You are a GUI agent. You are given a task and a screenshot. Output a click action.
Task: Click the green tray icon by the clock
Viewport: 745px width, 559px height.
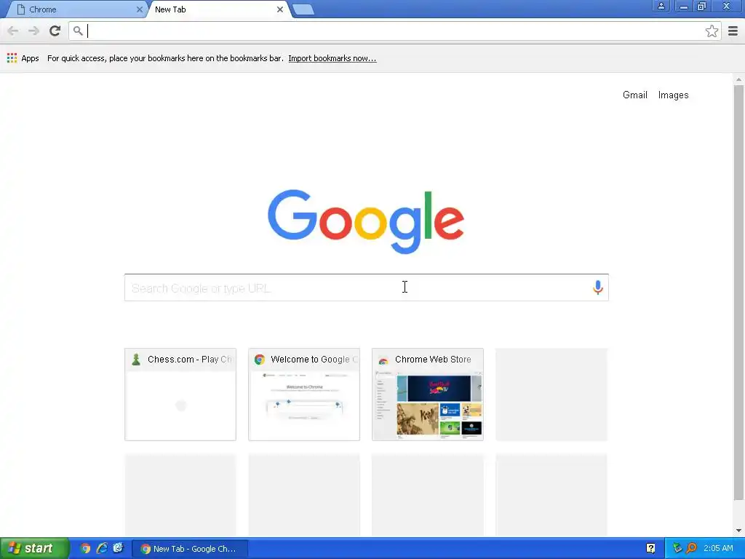(x=677, y=548)
